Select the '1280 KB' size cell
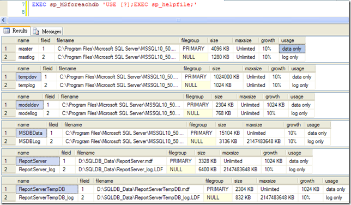Image resolution: width=351 pixels, height=205 pixels. click(220, 57)
